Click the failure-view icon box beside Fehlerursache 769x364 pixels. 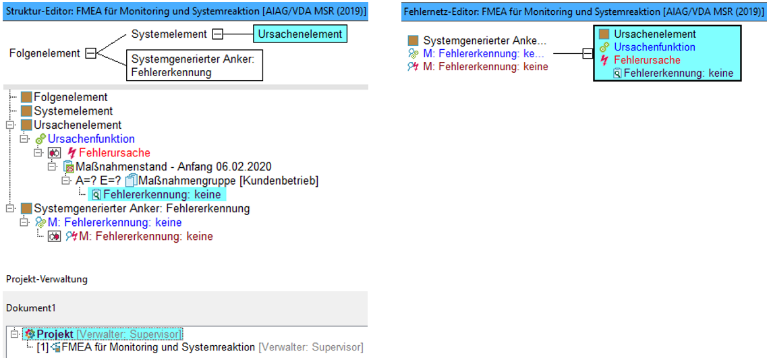tap(54, 153)
